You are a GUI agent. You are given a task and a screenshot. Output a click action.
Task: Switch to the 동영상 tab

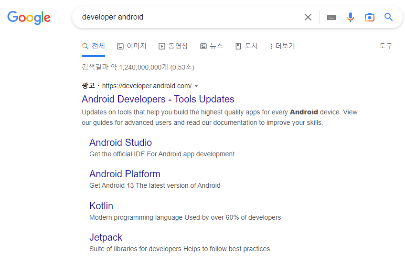[x=173, y=46]
